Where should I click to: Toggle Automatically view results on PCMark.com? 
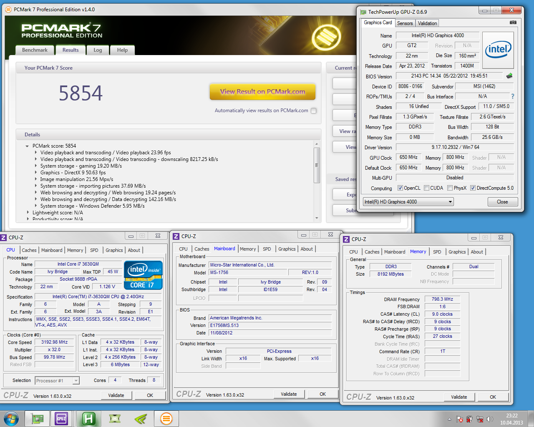(314, 111)
